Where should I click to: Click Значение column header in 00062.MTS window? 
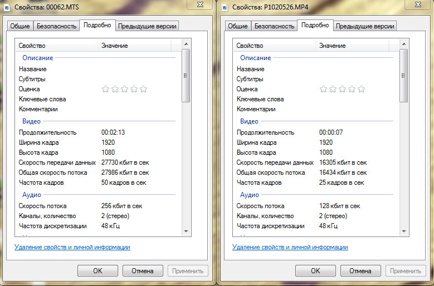click(x=134, y=46)
